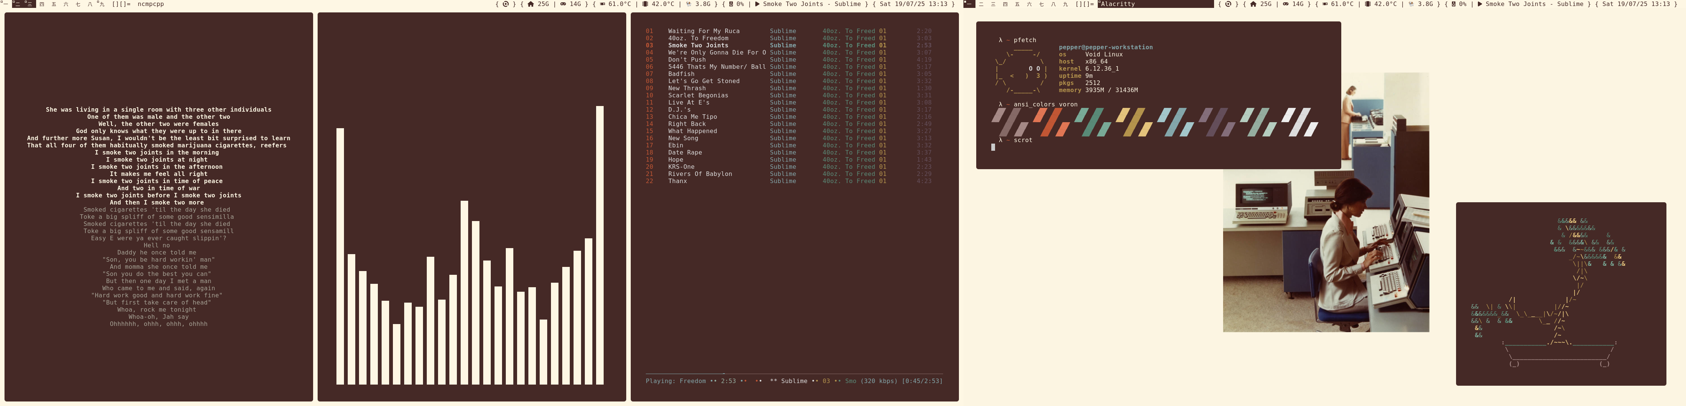Click the speaker icon beside 0% in the Alacritty bar
Viewport: 1686px width, 406px height.
point(1454,4)
